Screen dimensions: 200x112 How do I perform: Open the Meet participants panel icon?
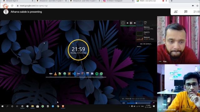click(x=176, y=12)
